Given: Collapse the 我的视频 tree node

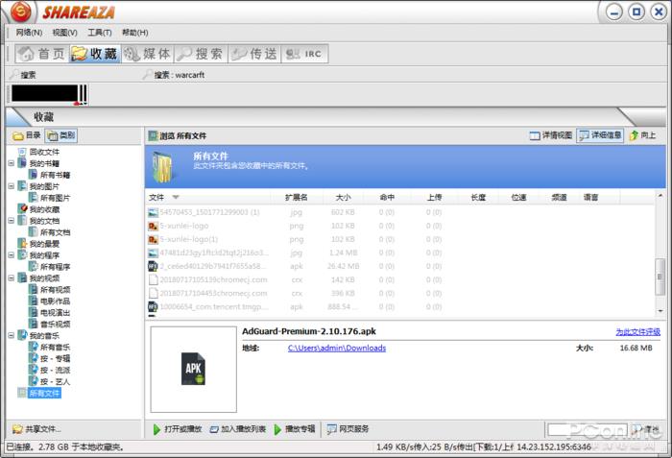Looking at the screenshot, I should [x=11, y=277].
